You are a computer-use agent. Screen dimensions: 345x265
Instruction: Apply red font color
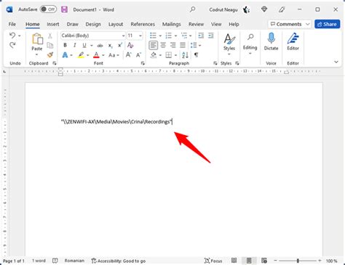click(x=96, y=55)
